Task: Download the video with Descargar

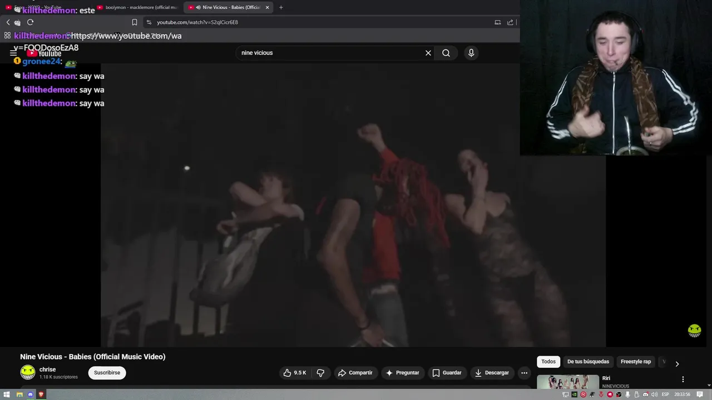Action: (x=492, y=373)
